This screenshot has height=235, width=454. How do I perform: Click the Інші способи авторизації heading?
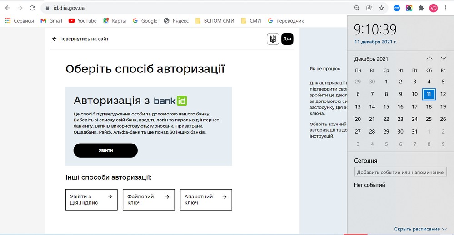point(109,177)
